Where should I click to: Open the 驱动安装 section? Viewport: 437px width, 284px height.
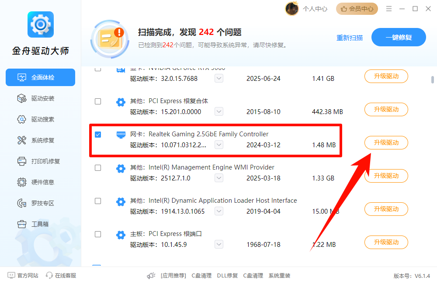[40, 98]
